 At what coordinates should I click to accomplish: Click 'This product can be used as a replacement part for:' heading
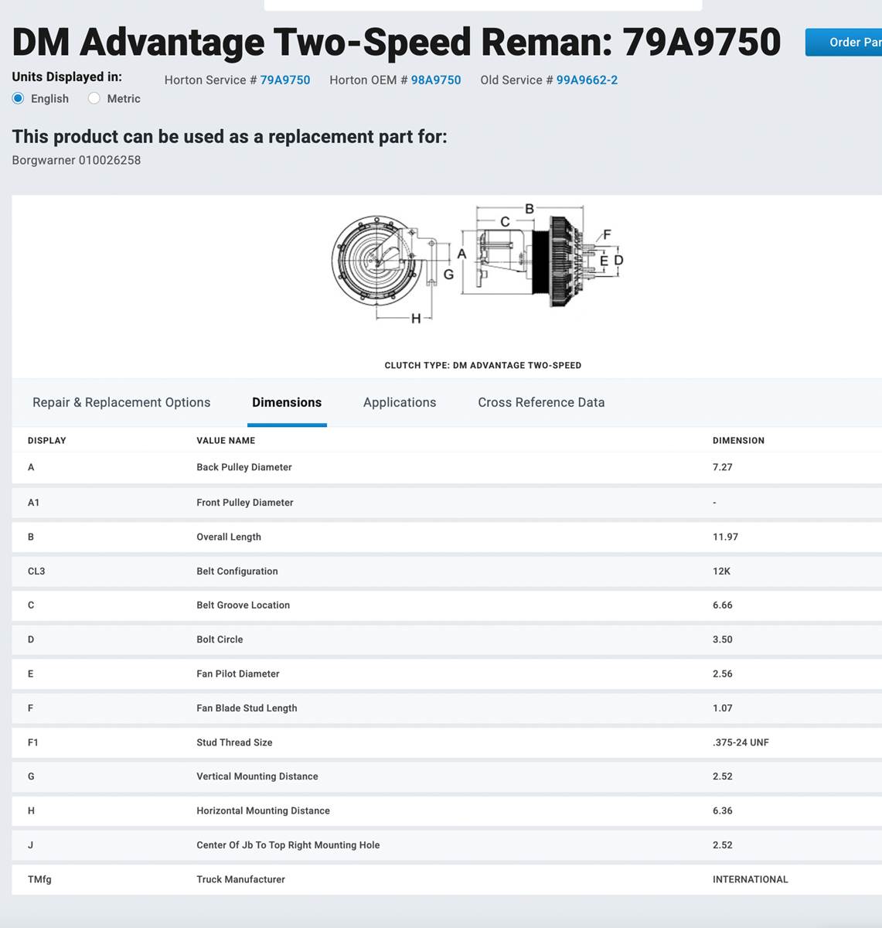pyautogui.click(x=230, y=137)
